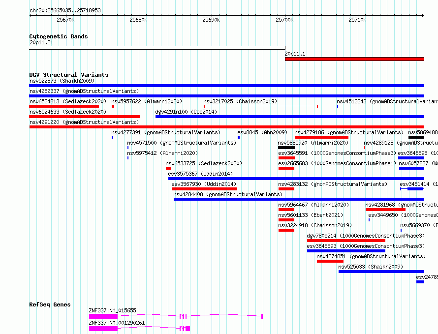Click the nsv6057837 variant label

(x=418, y=163)
